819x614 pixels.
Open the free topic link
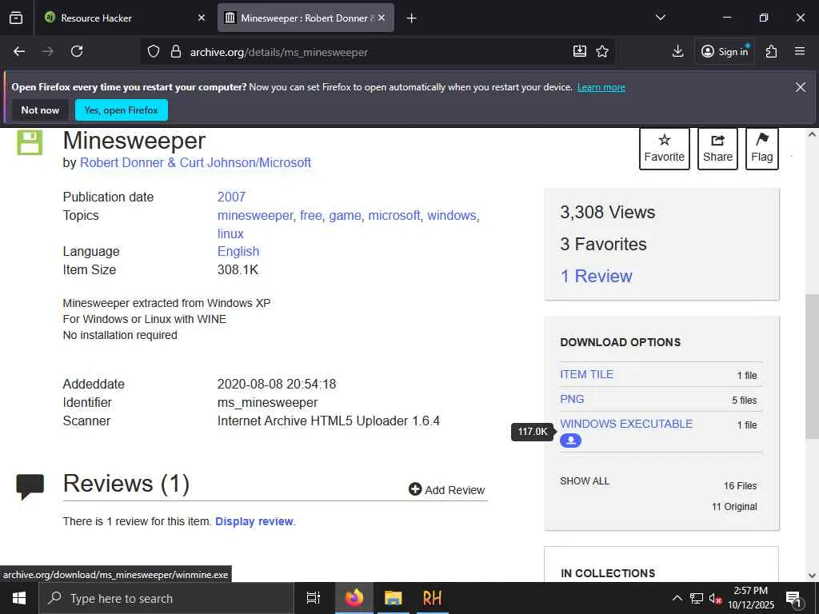click(311, 215)
